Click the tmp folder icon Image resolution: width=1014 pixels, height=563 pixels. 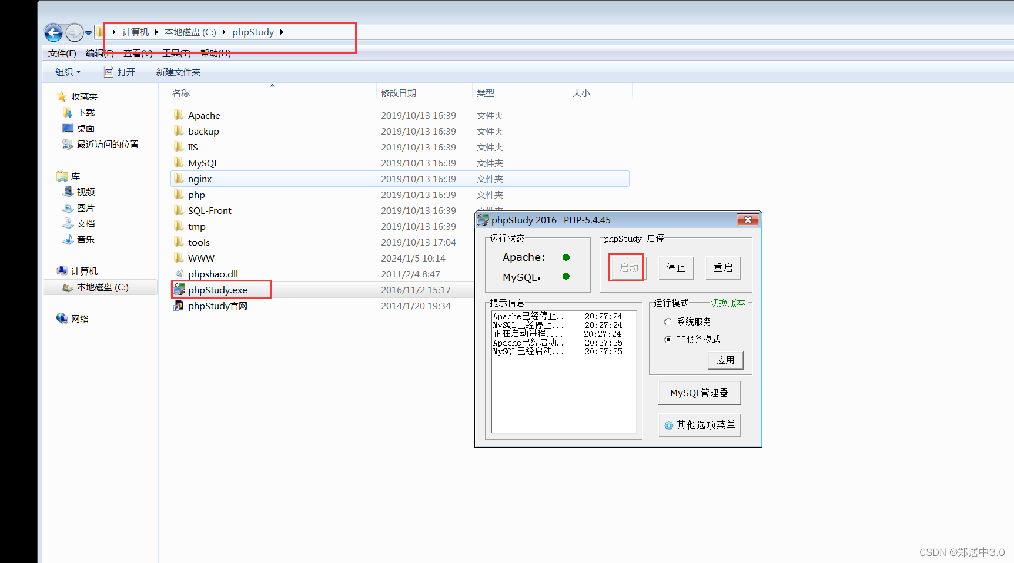tap(179, 226)
